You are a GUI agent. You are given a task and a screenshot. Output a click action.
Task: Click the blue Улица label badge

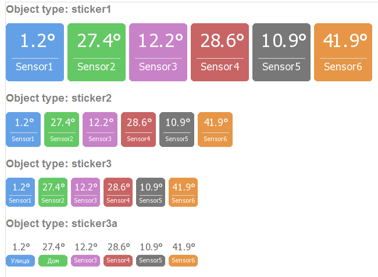point(20,261)
